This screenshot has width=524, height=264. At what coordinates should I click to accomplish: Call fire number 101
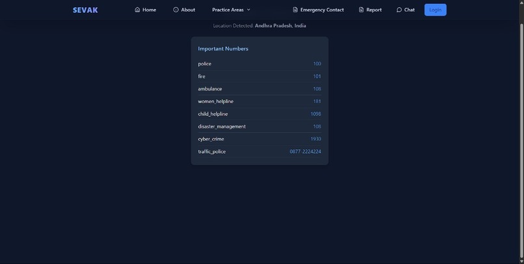[x=317, y=77]
